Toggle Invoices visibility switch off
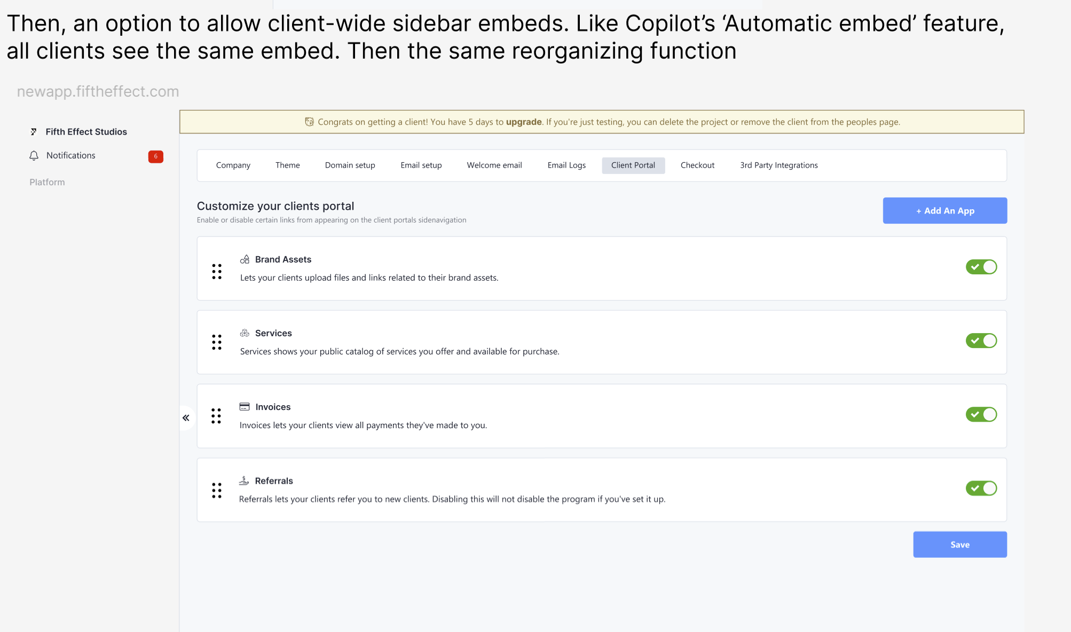The width and height of the screenshot is (1071, 632). (981, 414)
